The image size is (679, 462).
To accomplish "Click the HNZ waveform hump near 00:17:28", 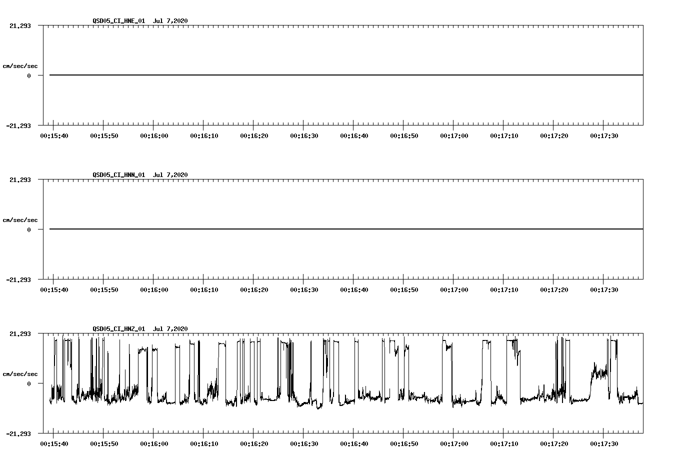I will click(x=598, y=372).
